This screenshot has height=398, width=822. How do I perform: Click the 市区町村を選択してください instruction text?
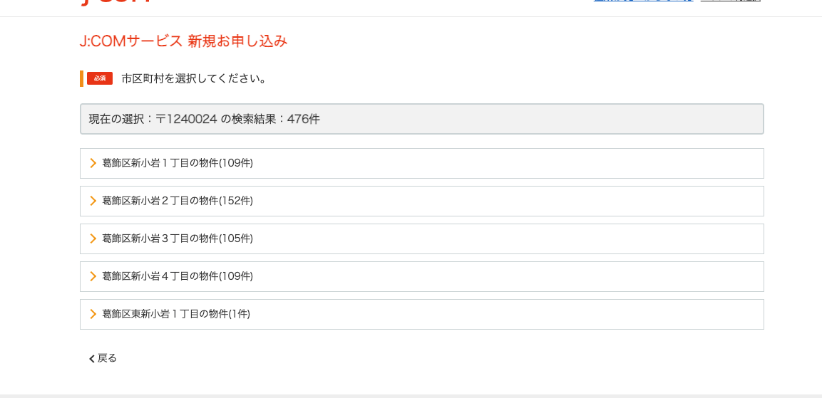click(x=195, y=78)
